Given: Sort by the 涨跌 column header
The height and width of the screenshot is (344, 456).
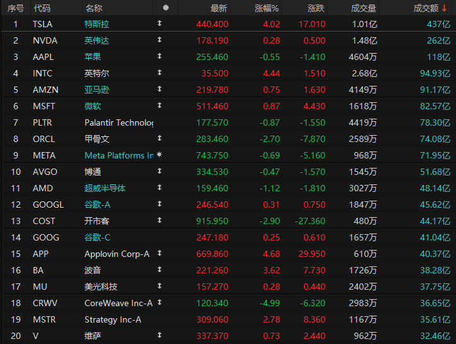Looking at the screenshot, I should (316, 8).
